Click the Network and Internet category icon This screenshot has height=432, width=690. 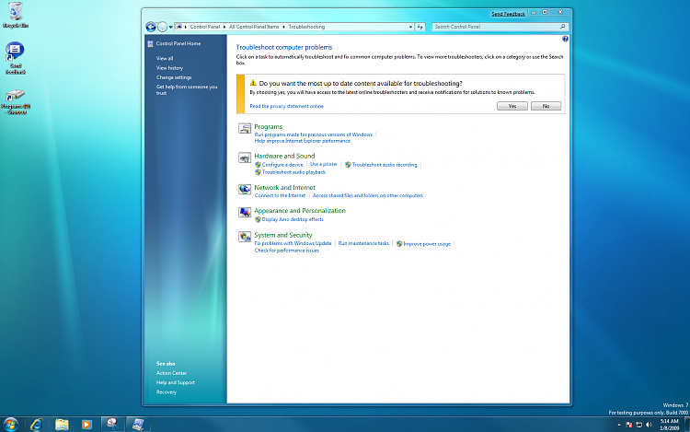tap(245, 190)
